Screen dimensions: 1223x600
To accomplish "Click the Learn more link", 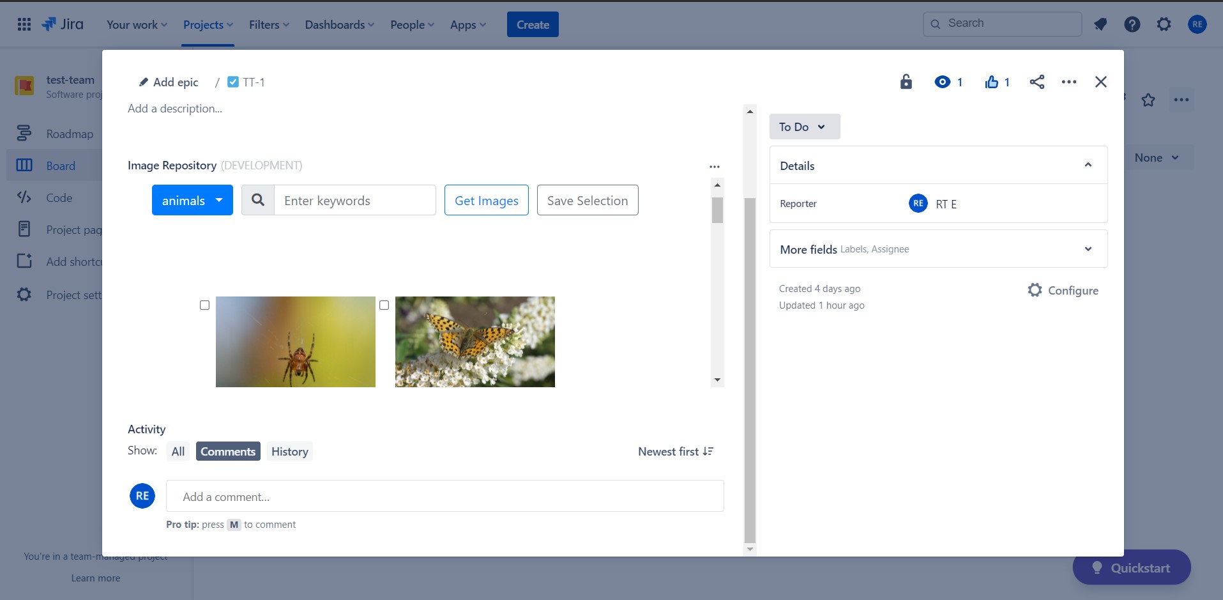I will point(96,578).
